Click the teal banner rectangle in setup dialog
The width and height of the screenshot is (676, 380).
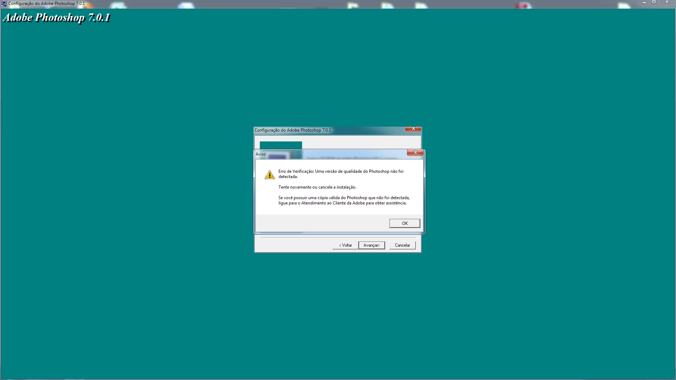pos(281,145)
